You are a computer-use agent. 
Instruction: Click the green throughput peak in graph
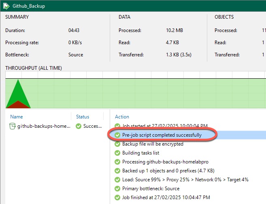[18, 93]
